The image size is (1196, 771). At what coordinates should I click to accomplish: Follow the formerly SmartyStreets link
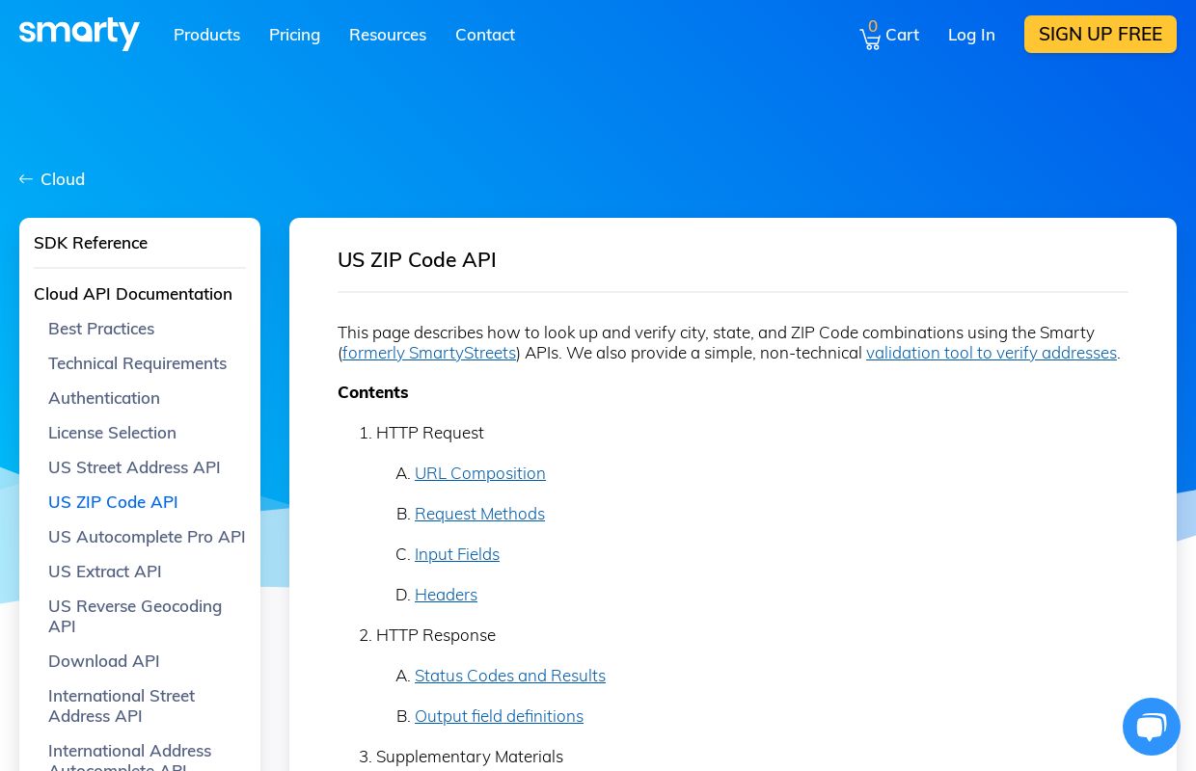click(429, 353)
